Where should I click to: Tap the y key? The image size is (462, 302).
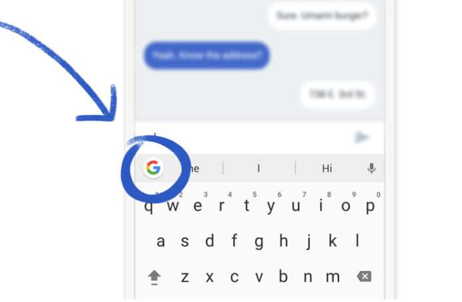click(x=271, y=207)
